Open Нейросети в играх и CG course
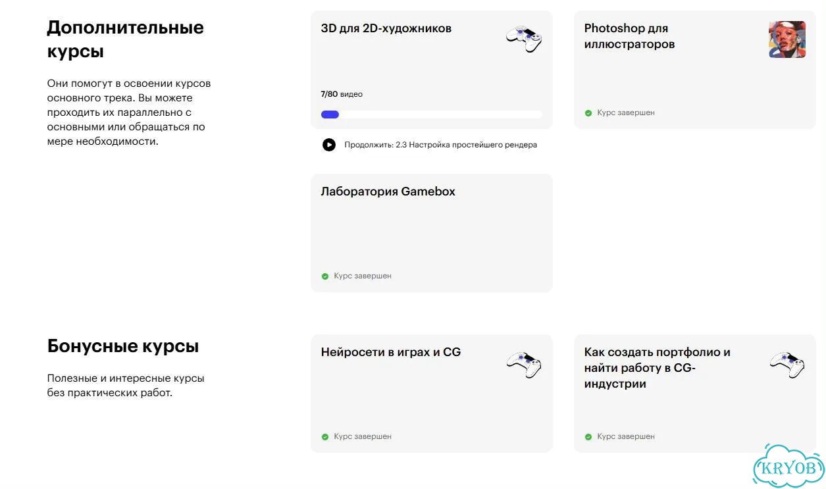This screenshot has height=489, width=826. (x=391, y=352)
